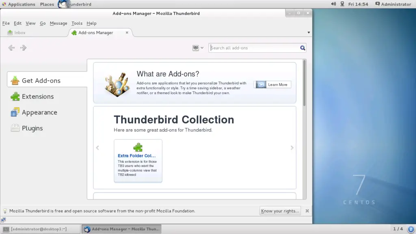Open the Tools menu
This screenshot has width=416, height=234.
77,23
